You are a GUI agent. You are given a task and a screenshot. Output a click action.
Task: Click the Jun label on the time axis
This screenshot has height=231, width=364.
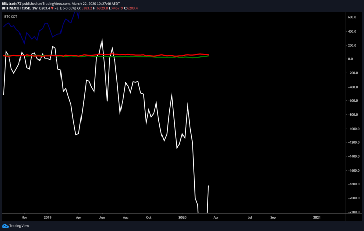point(102,218)
